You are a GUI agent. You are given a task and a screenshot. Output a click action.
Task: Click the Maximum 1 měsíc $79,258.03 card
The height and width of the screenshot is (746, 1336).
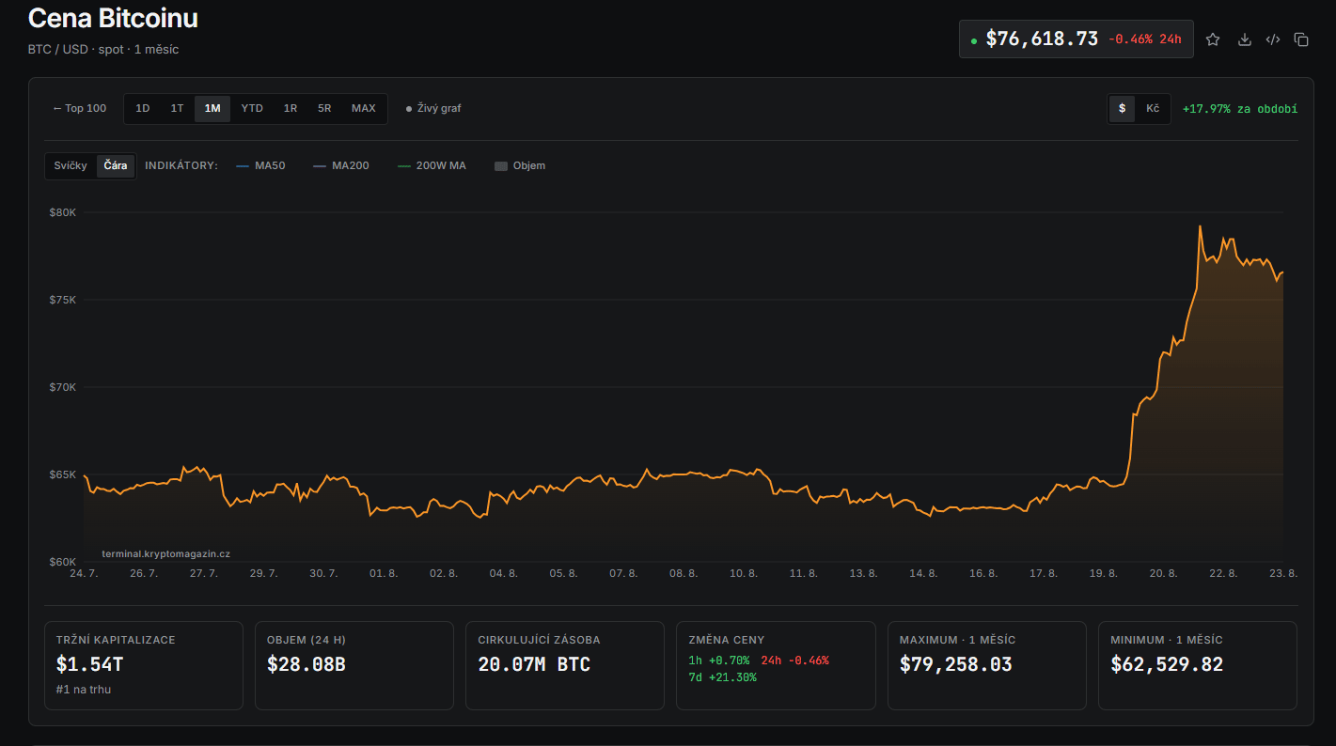(987, 665)
